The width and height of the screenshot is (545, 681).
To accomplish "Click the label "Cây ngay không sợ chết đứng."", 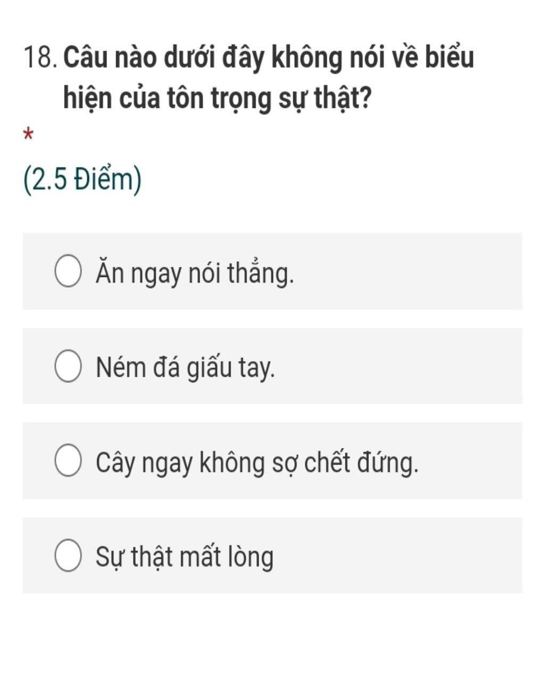I will 257,462.
